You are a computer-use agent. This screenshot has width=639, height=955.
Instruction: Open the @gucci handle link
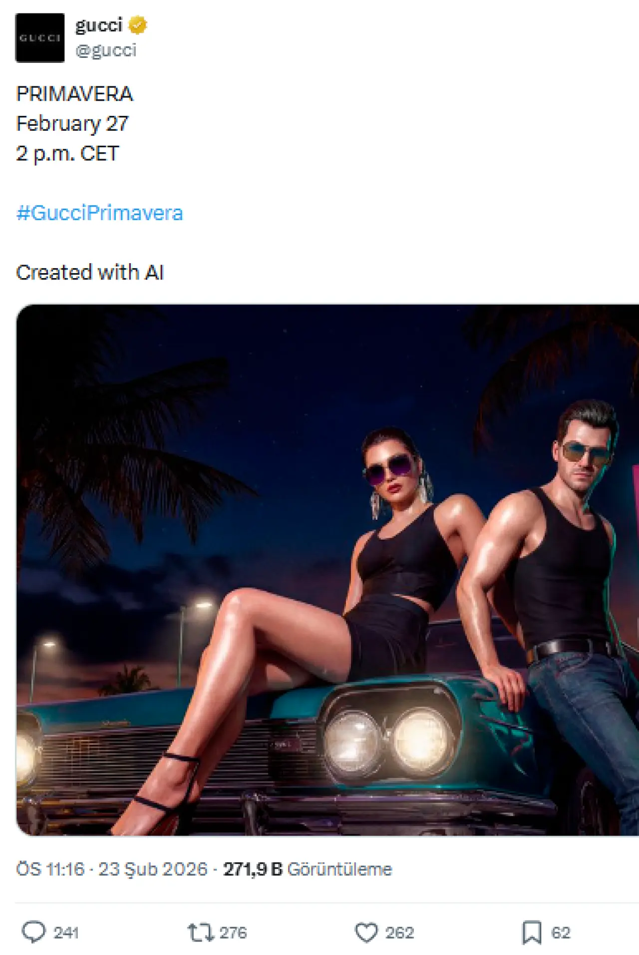(x=106, y=50)
